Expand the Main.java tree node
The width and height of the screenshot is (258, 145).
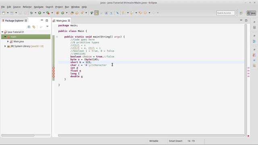click(x=8, y=41)
